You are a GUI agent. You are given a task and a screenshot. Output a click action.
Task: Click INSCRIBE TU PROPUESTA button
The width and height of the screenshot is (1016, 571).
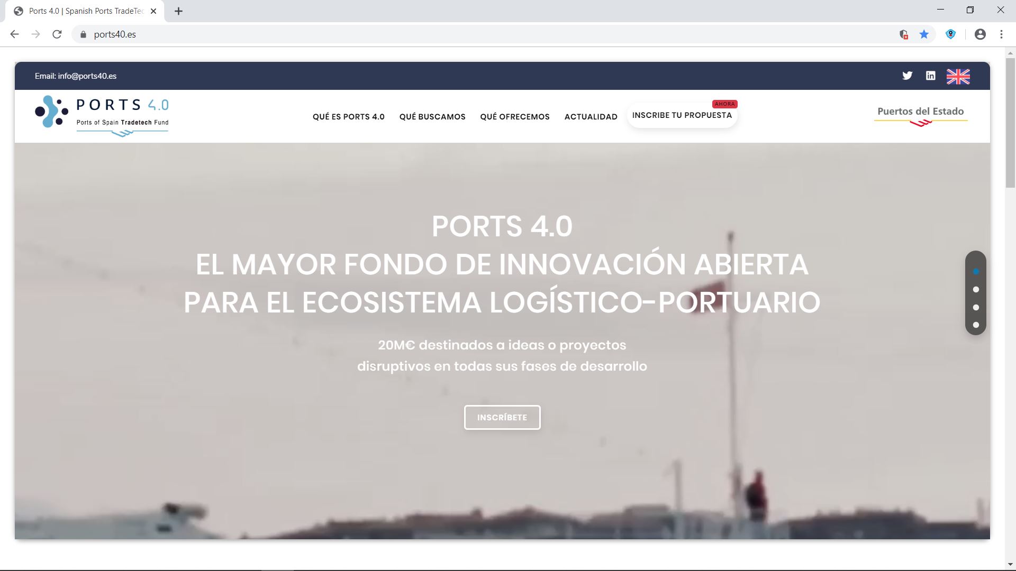point(682,115)
